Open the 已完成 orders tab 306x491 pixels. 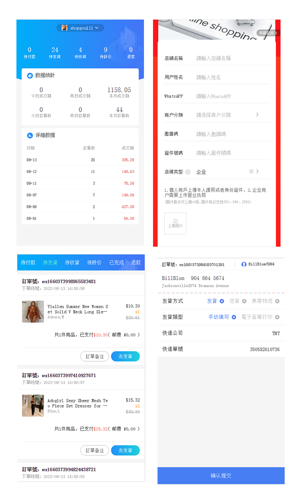click(116, 263)
